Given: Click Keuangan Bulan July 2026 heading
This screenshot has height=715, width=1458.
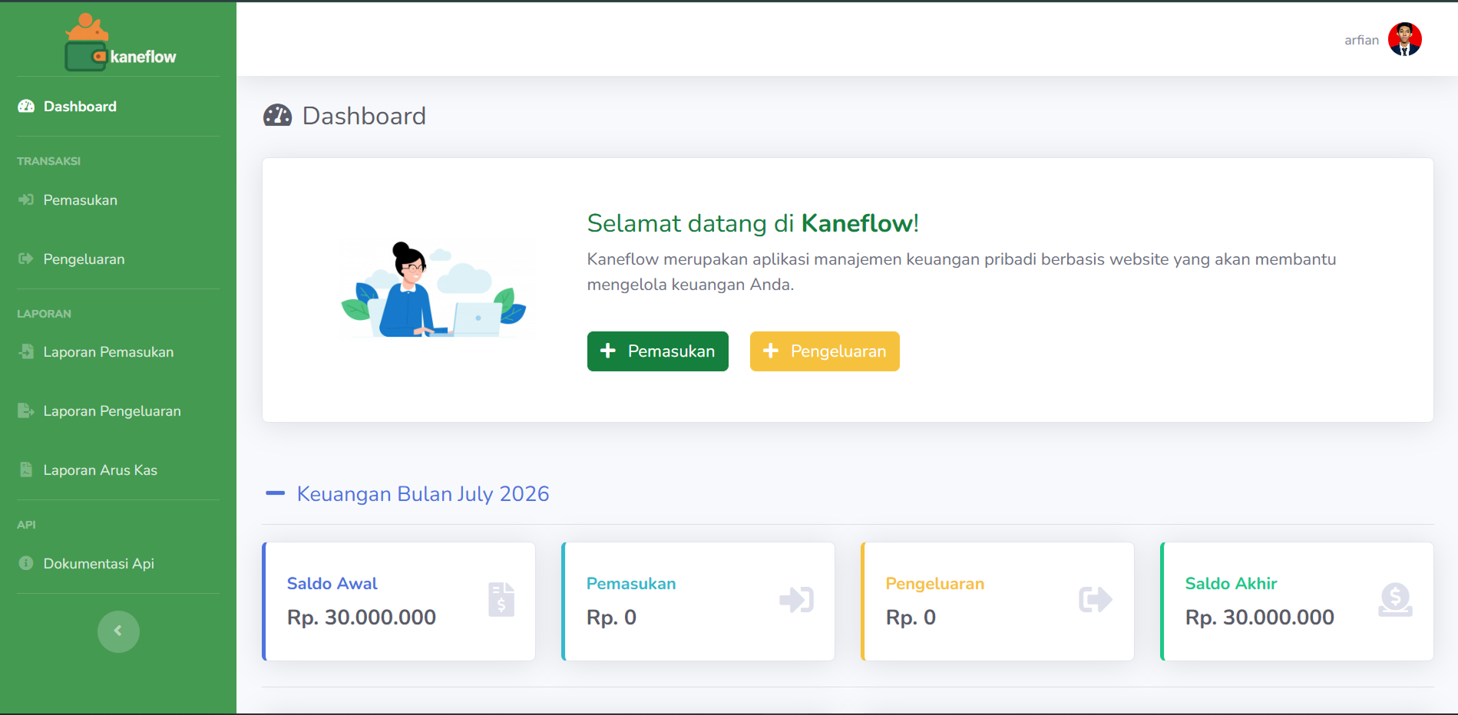Looking at the screenshot, I should point(423,494).
